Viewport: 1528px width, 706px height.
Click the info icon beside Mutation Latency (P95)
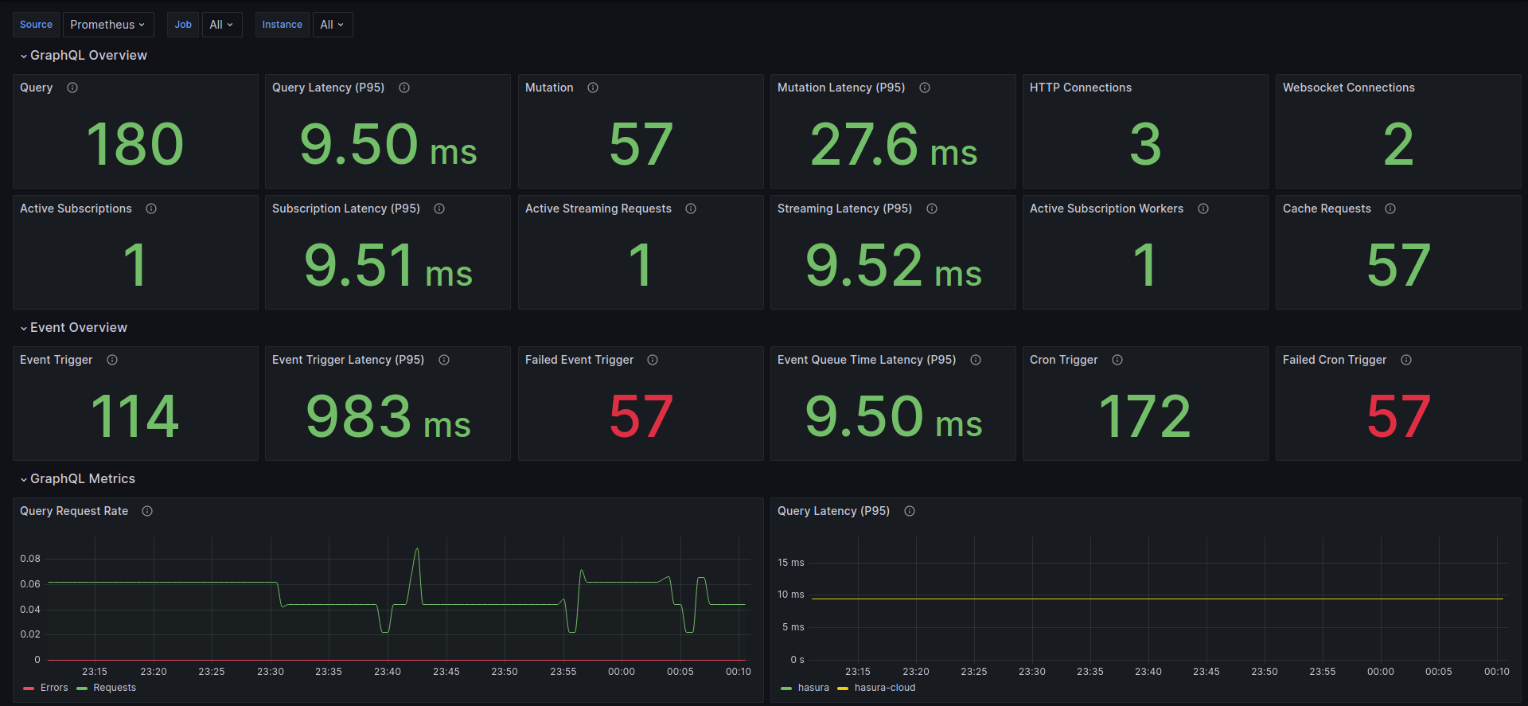click(925, 88)
